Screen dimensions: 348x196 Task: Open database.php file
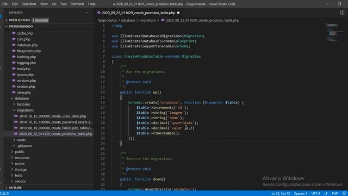click(27, 45)
